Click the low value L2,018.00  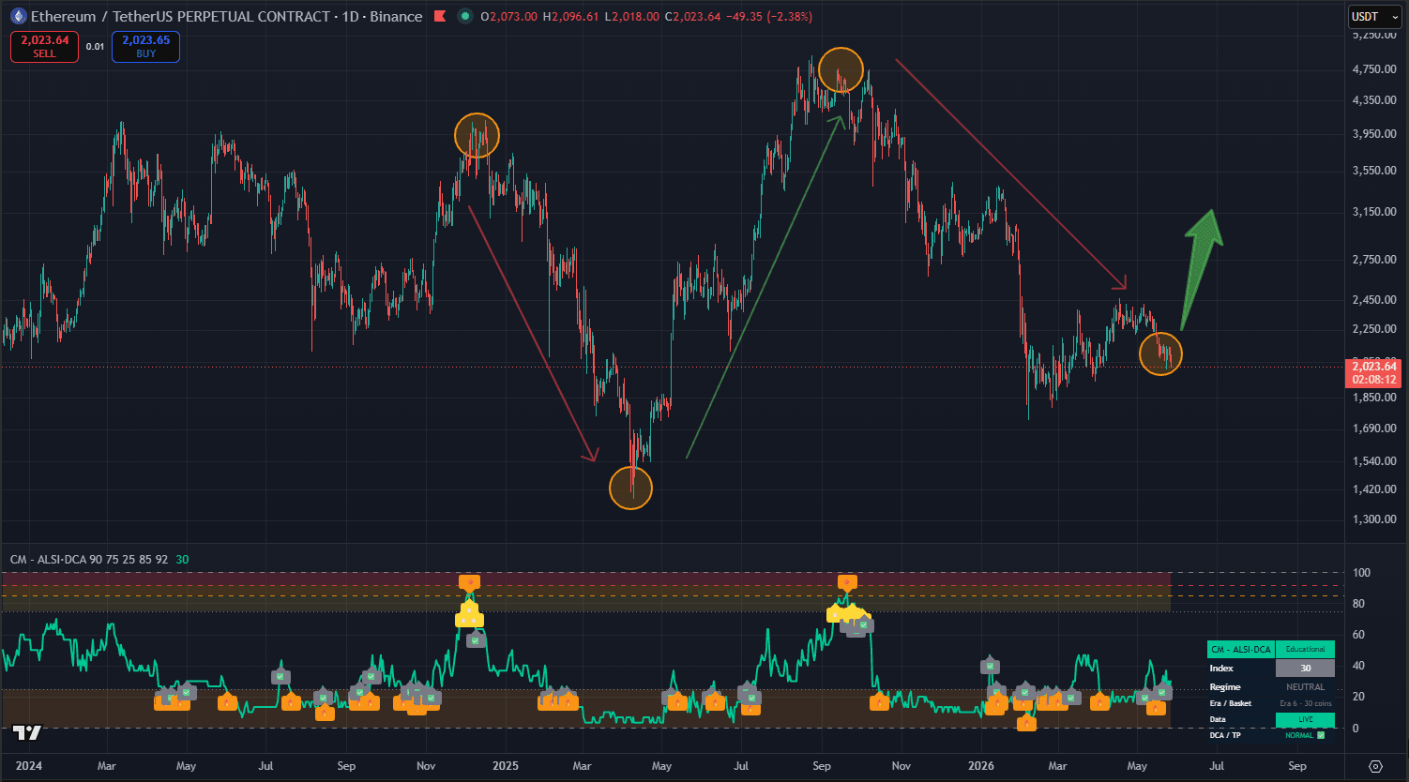630,17
